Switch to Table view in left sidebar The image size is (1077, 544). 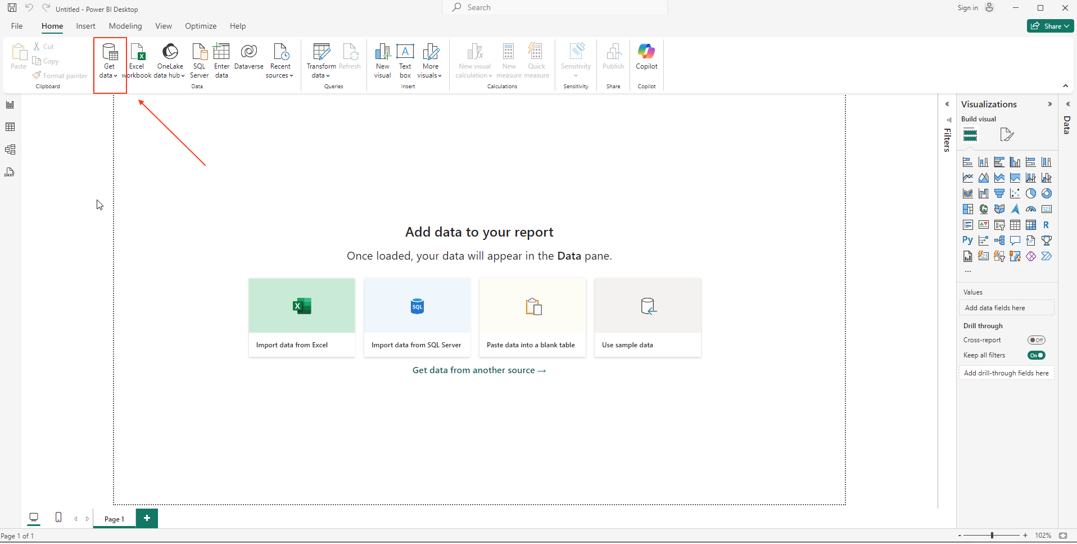click(10, 126)
